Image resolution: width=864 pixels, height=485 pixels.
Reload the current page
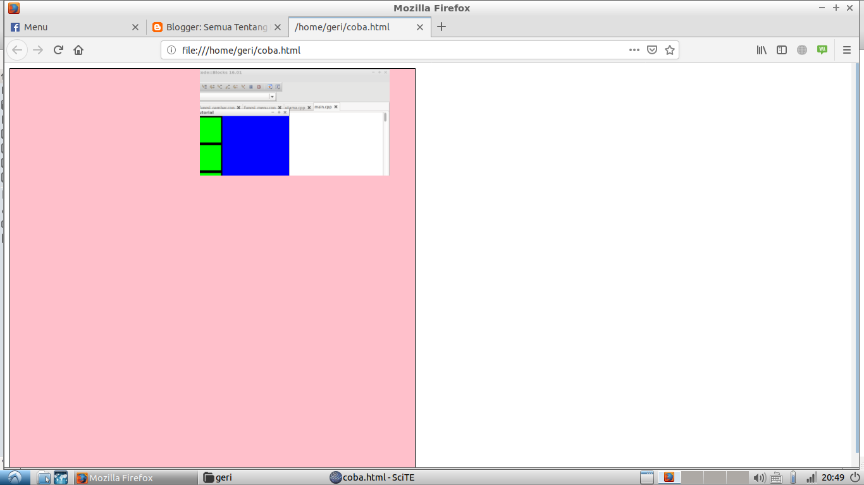pyautogui.click(x=58, y=50)
